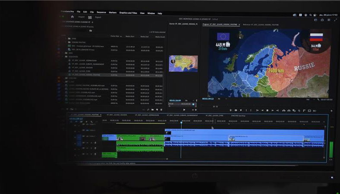Click the Media Start column header

pyautogui.click(x=130, y=36)
